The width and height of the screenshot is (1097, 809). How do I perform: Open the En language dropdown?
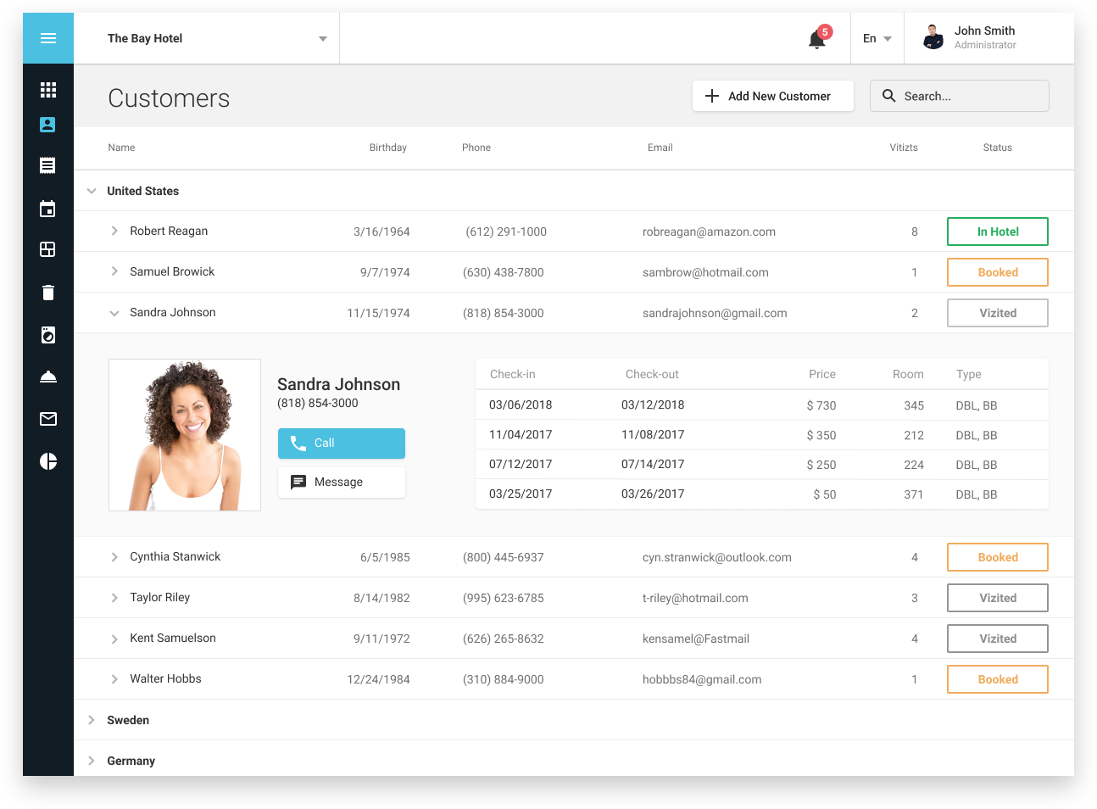click(x=877, y=38)
